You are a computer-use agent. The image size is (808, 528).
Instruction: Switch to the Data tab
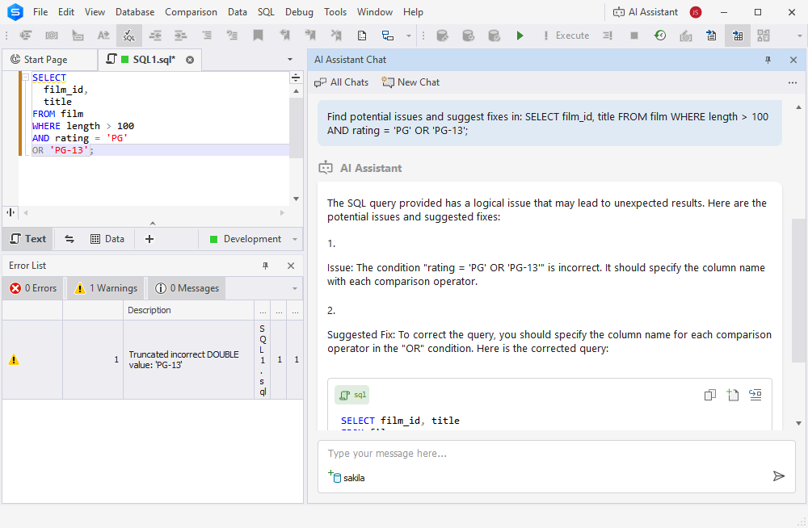pos(107,238)
